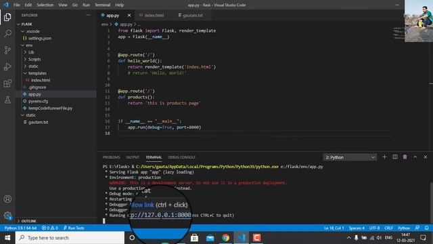Click Python language mode in status bar
The width and height of the screenshot is (433, 244).
tap(404, 228)
